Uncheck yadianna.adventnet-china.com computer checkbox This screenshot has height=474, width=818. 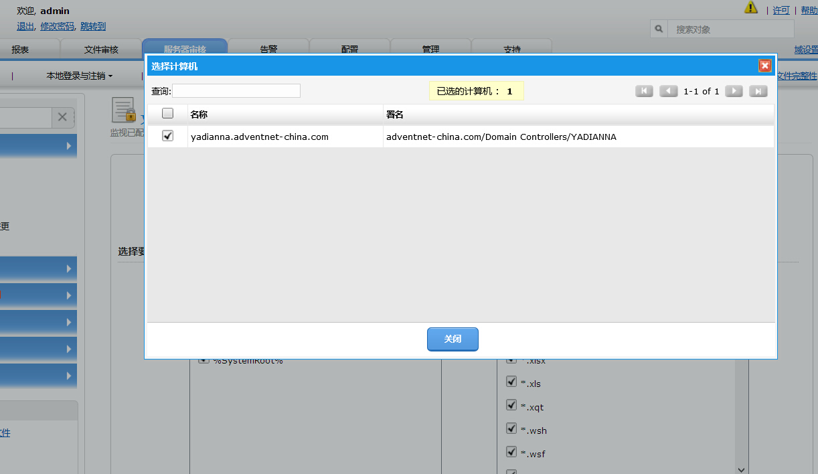[168, 136]
